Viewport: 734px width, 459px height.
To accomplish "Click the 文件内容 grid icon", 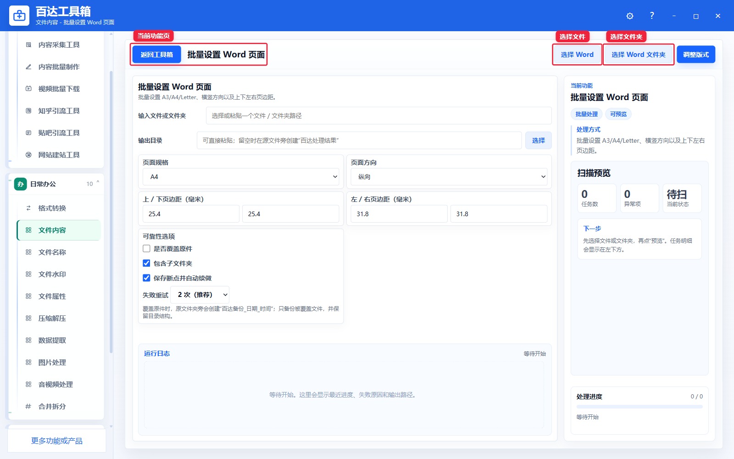I will click(x=28, y=230).
